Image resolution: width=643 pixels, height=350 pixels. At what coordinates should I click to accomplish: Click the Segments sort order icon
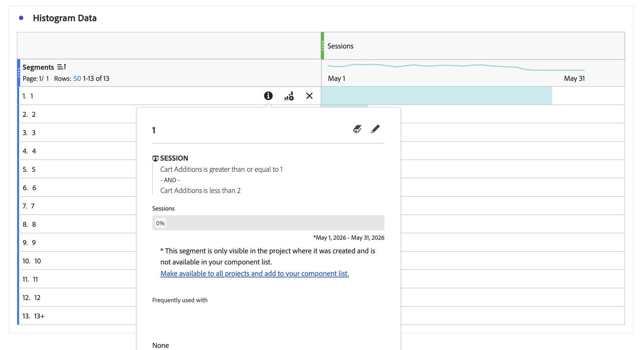pos(62,67)
